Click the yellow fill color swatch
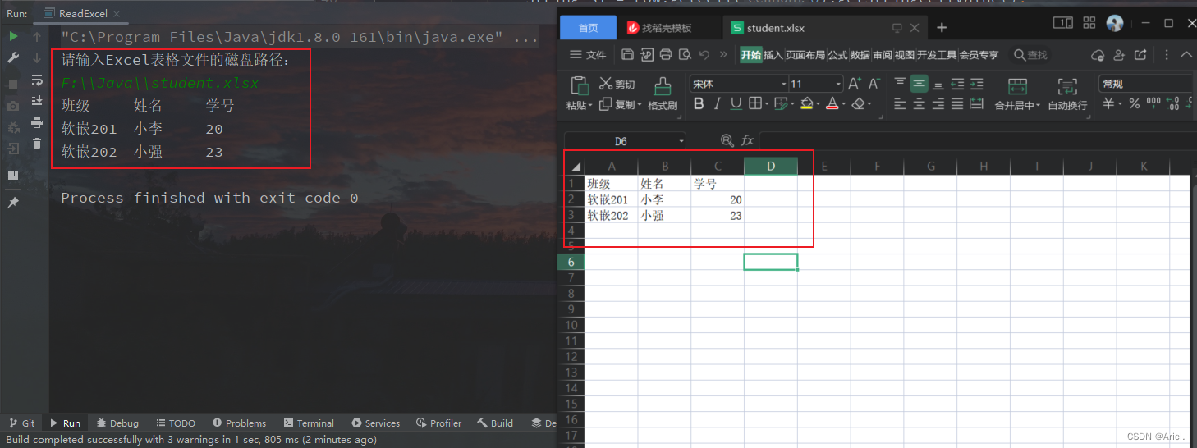 (x=806, y=104)
